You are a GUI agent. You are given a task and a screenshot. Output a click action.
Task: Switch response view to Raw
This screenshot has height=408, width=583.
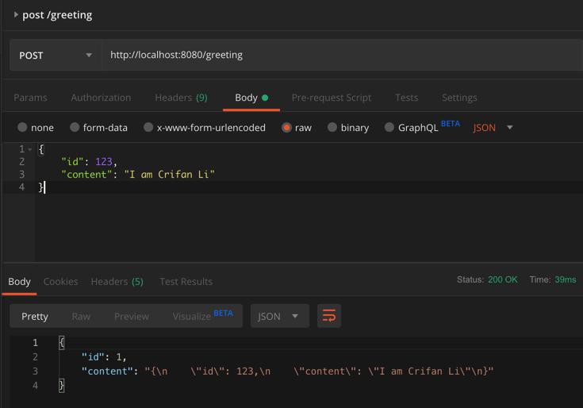tap(81, 316)
